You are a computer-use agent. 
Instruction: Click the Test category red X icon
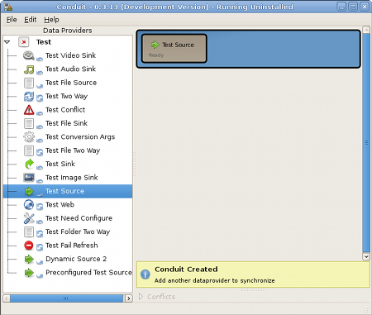tap(24, 42)
